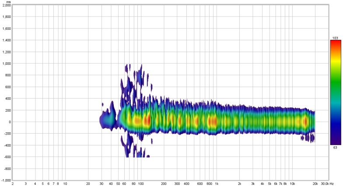Image resolution: width=350 pixels, height=187 pixels.
Task: Select the 103 maximum value above the colour scale
Action: (x=335, y=38)
